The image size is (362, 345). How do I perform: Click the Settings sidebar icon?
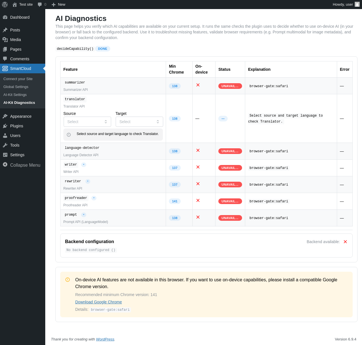pos(5,155)
